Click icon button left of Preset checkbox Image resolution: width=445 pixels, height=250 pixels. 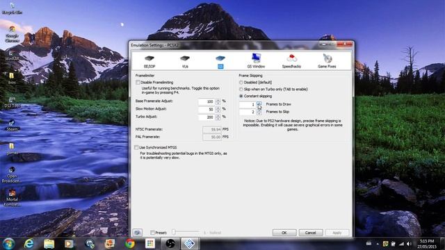click(x=138, y=233)
